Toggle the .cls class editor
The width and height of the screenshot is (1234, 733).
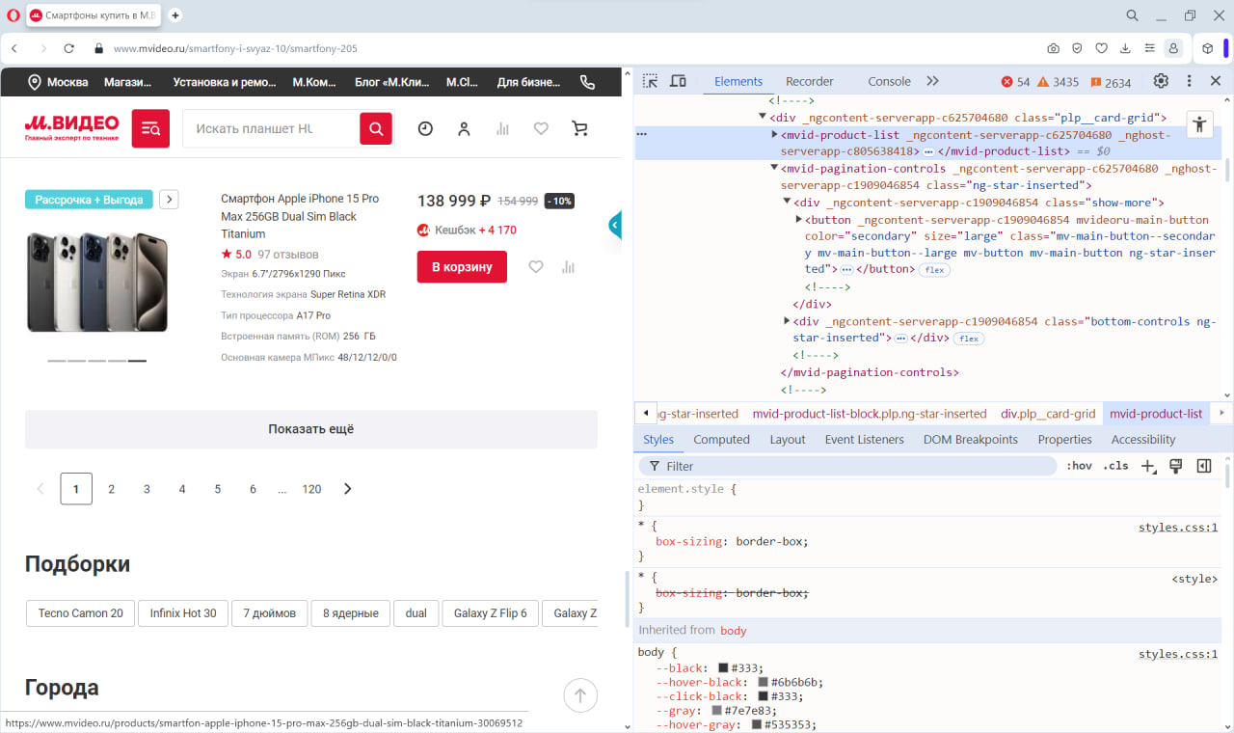(1115, 466)
